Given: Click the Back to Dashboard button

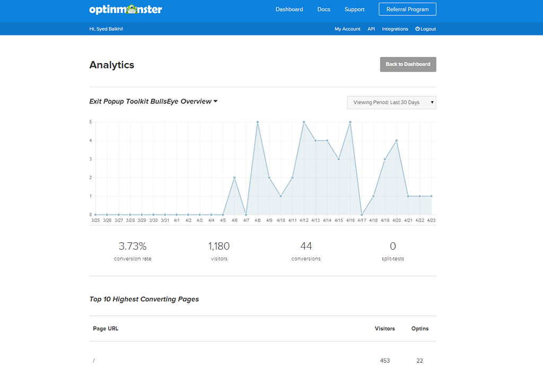Looking at the screenshot, I should point(408,64).
